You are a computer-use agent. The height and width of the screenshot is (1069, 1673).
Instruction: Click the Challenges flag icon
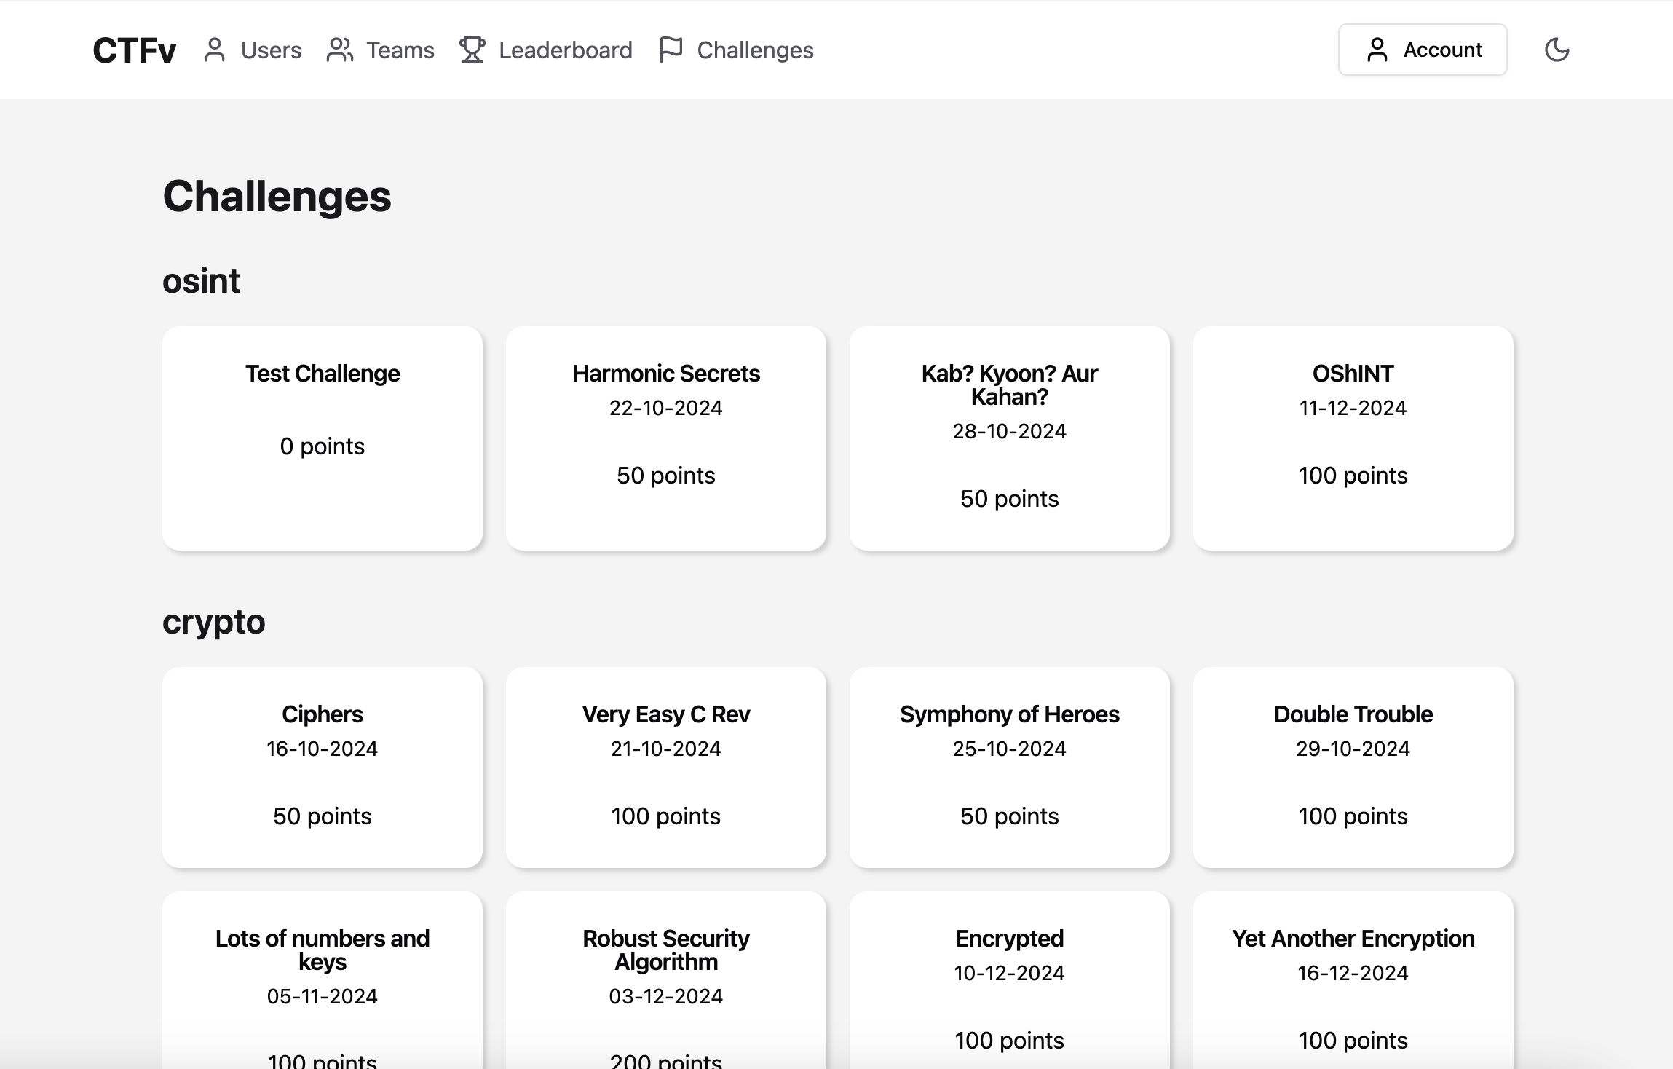tap(671, 50)
